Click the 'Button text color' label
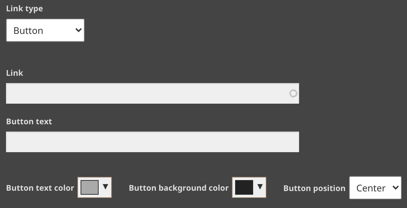The width and height of the screenshot is (407, 208). 40,188
